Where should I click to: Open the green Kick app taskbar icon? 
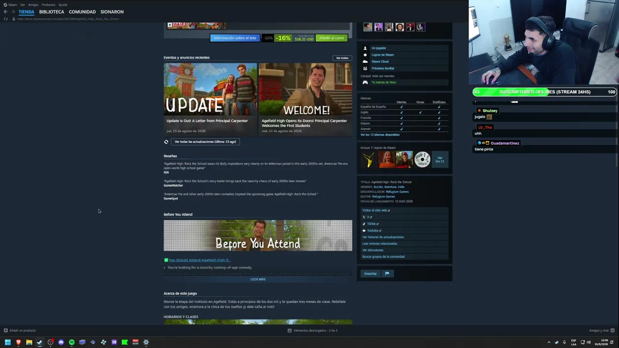coord(125,342)
